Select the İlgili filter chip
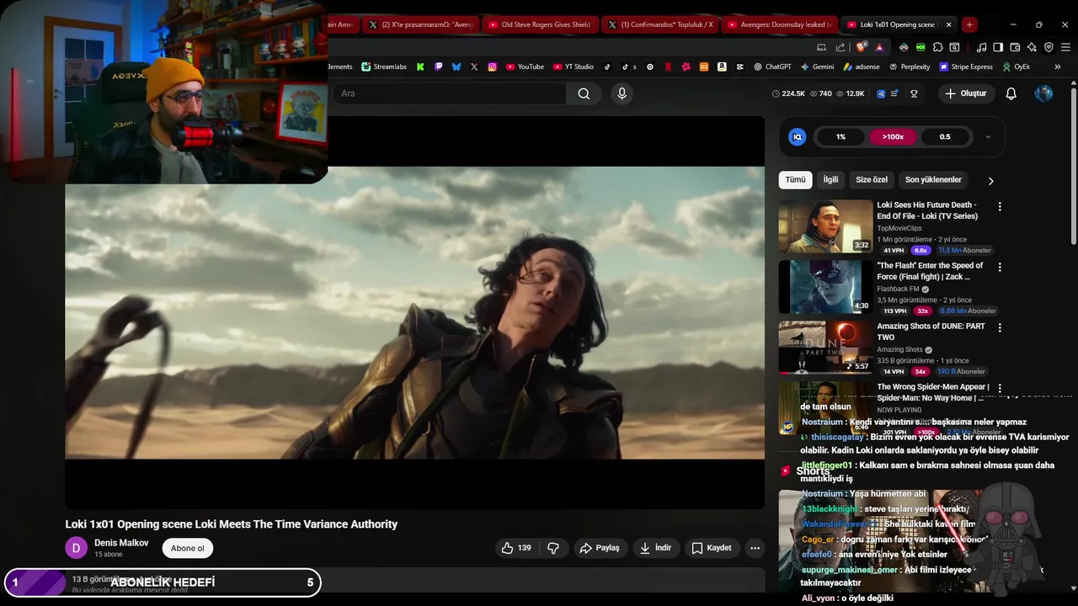Image resolution: width=1078 pixels, height=606 pixels. pos(830,180)
